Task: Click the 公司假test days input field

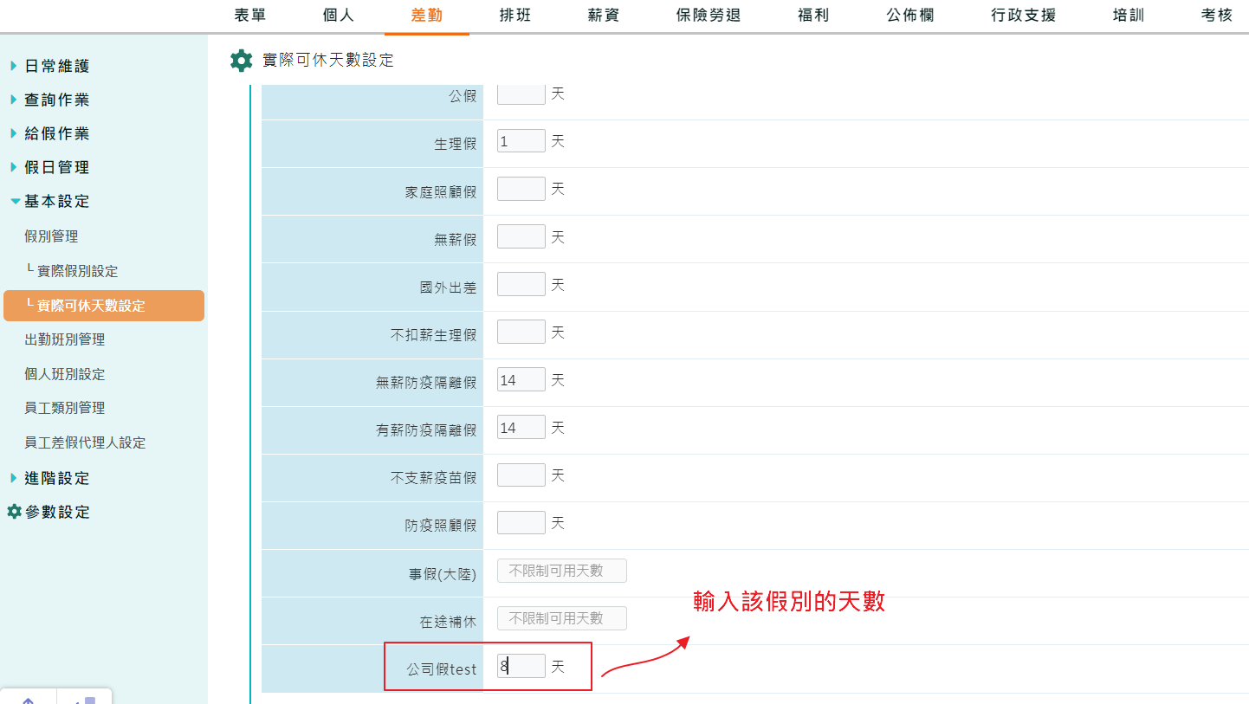Action: tap(520, 665)
